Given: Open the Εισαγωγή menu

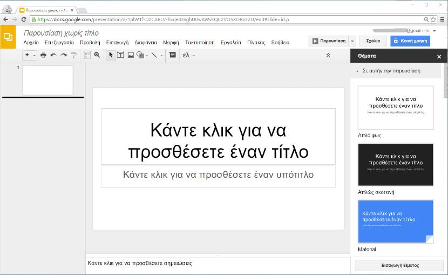Looking at the screenshot, I should pyautogui.click(x=118, y=42).
